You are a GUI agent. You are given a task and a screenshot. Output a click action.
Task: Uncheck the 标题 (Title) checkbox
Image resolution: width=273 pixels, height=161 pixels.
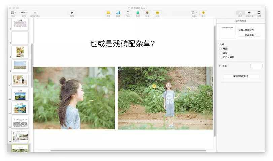point(221,49)
